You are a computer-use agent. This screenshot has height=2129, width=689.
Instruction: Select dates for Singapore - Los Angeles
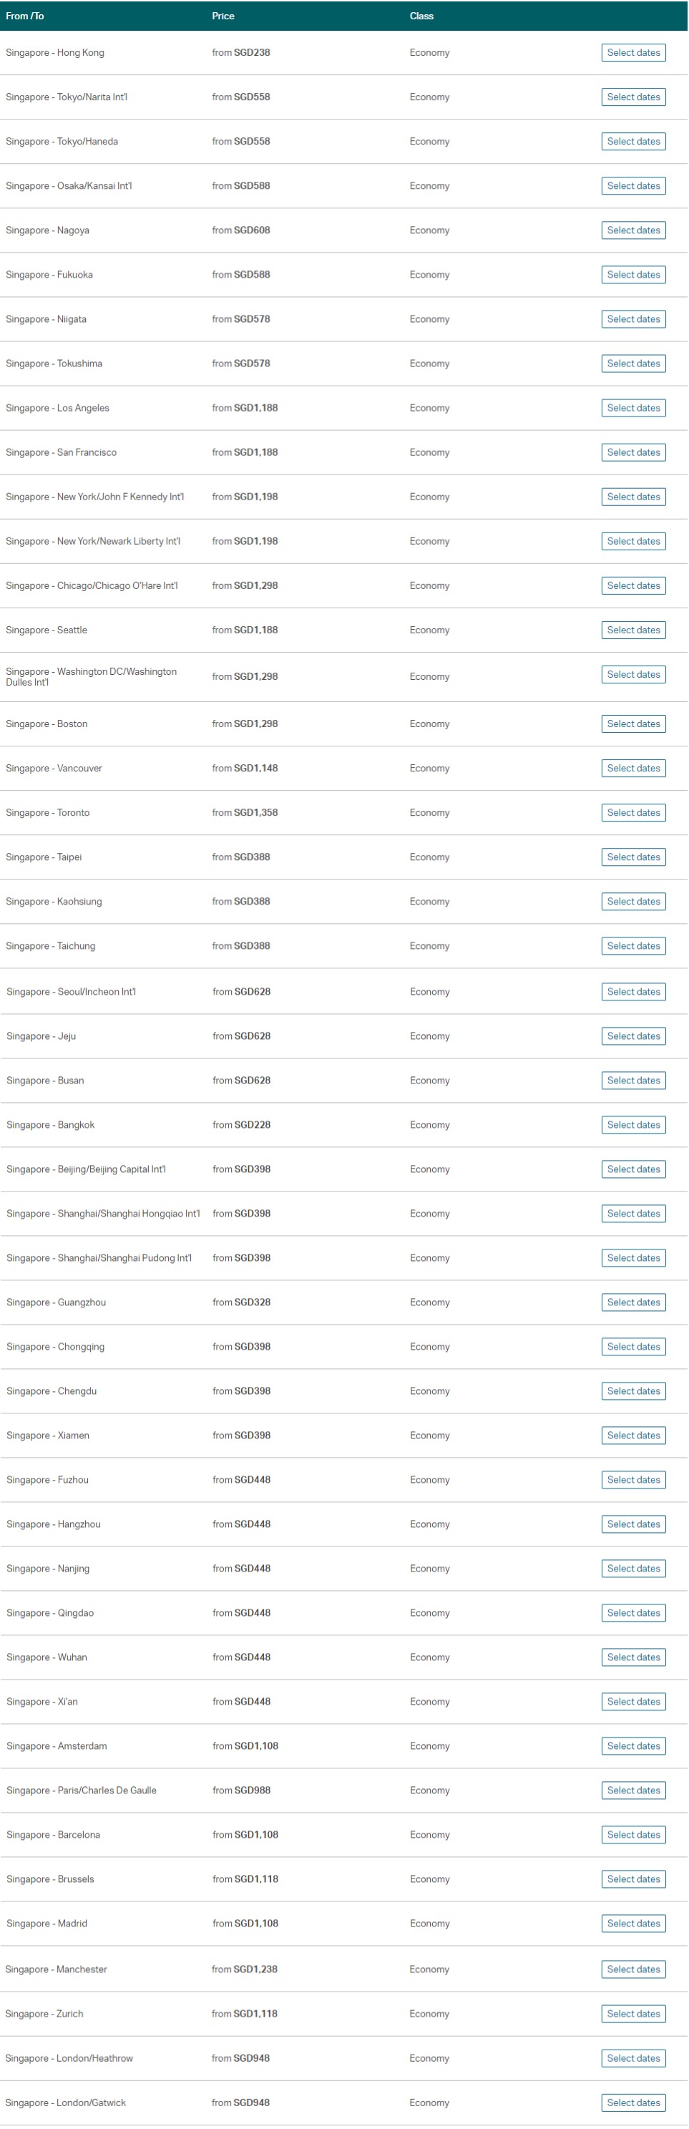tap(632, 409)
